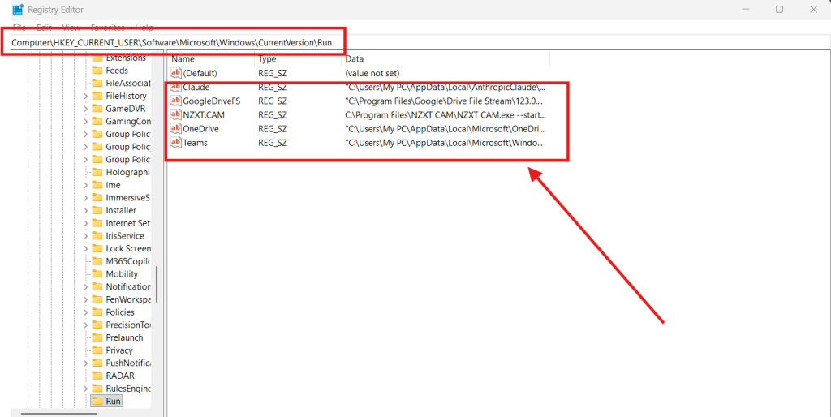Select the ImmersiveS key label
This screenshot has width=831, height=417.
(128, 198)
